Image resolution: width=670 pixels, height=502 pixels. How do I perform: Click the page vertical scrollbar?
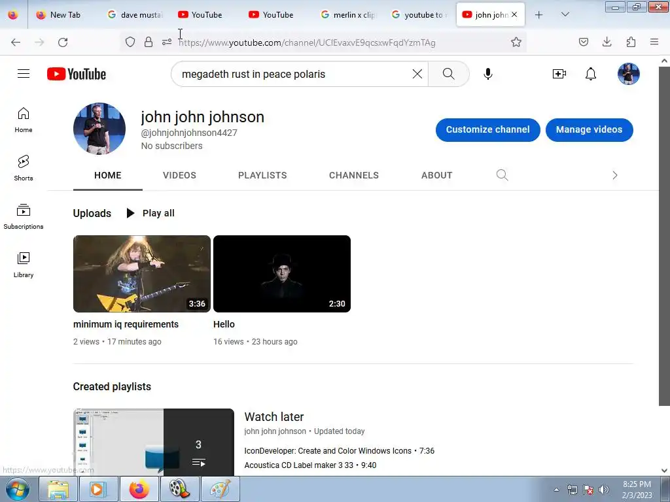(664, 235)
